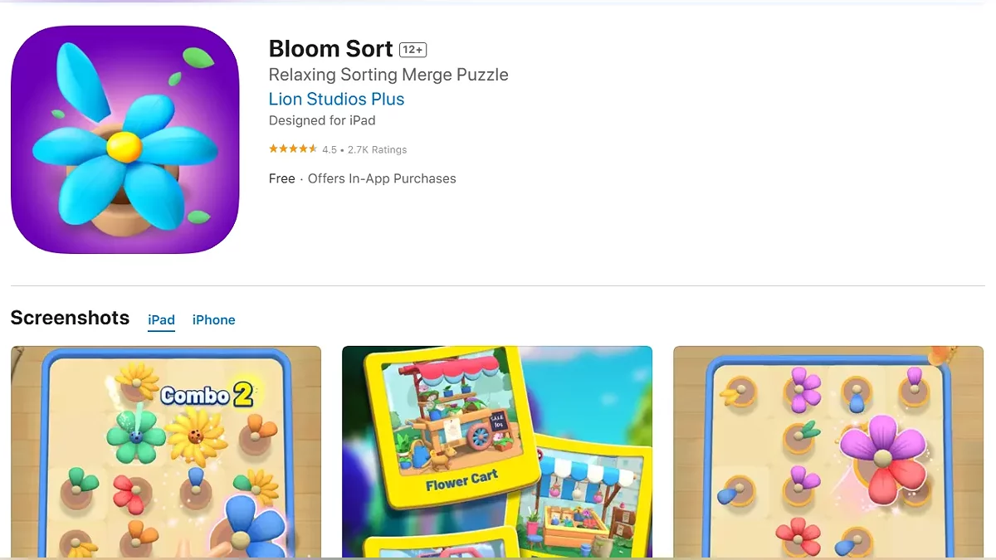Open the Combo 2 gameplay screenshot
The width and height of the screenshot is (996, 560).
(x=166, y=452)
